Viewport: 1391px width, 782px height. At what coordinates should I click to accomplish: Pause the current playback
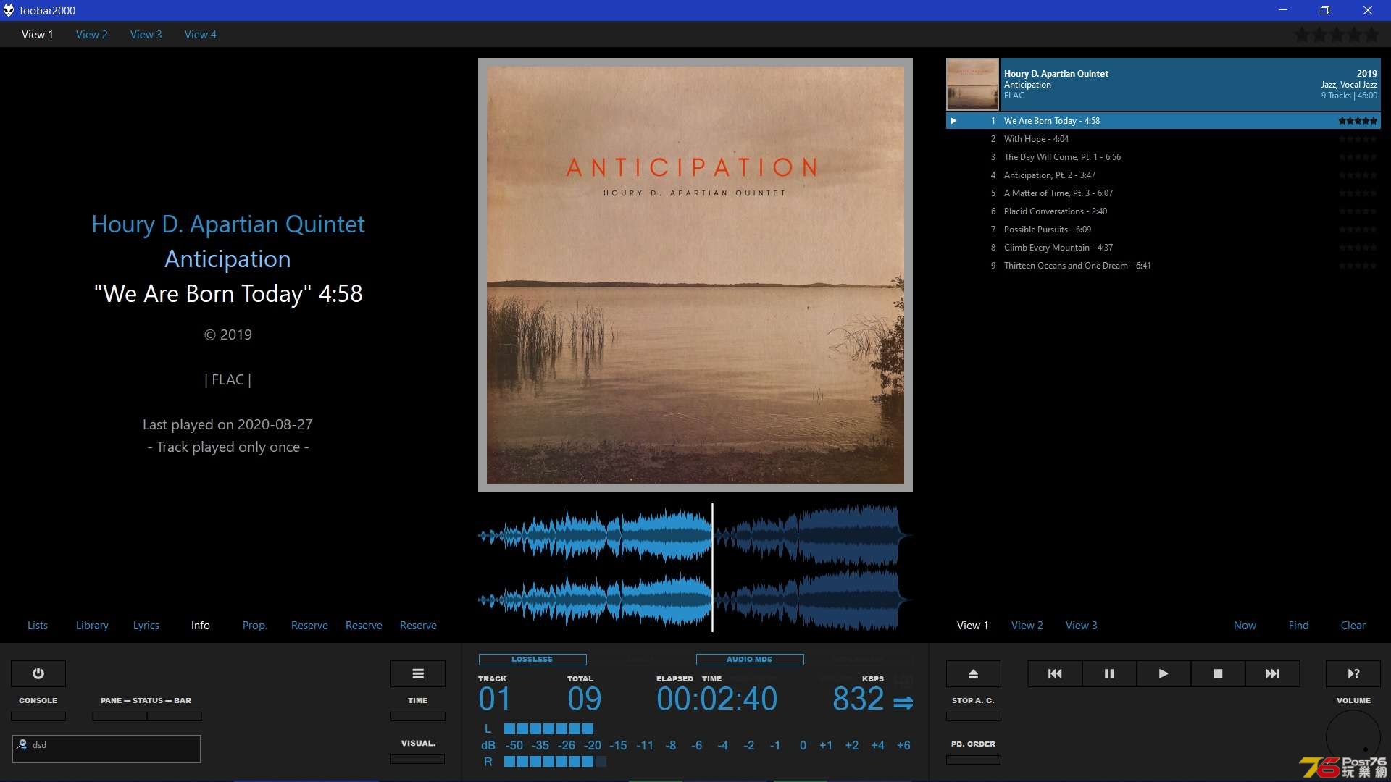[1109, 673]
